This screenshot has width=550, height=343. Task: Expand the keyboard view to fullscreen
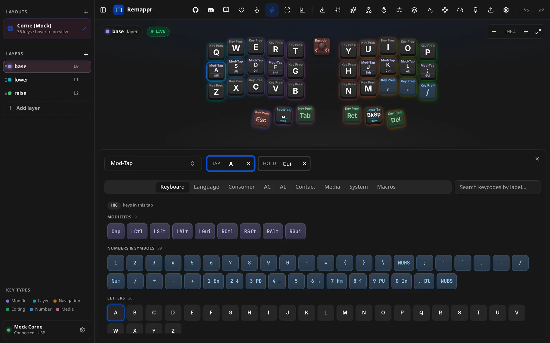[538, 32]
